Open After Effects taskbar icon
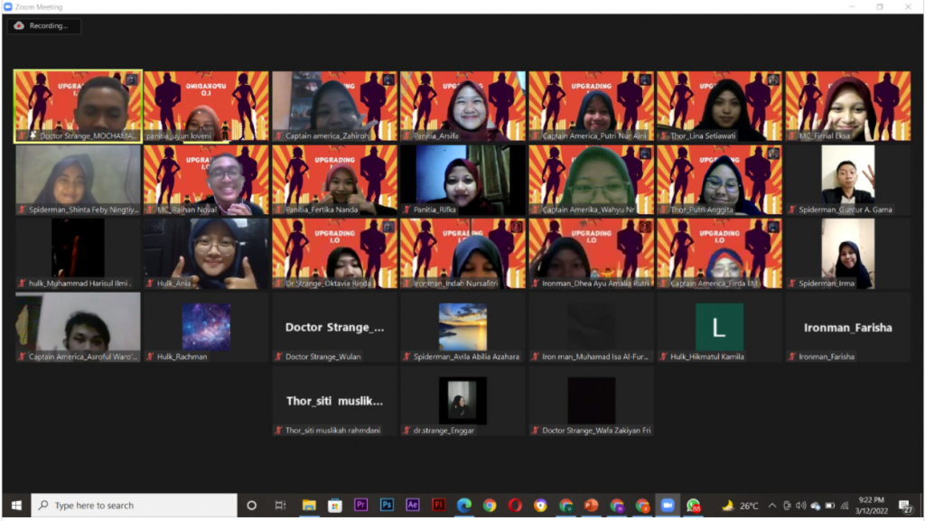Viewport: 925px width, 521px height. click(413, 506)
